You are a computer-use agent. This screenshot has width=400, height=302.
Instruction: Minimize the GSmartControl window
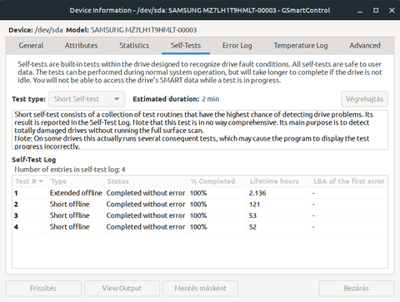[x=360, y=11]
